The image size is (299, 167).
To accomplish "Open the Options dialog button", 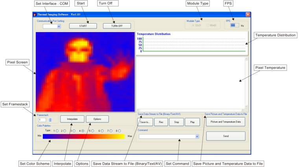I will [97, 119].
